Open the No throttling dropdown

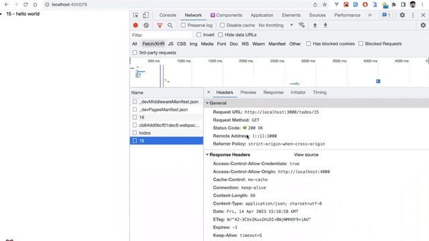click(275, 25)
